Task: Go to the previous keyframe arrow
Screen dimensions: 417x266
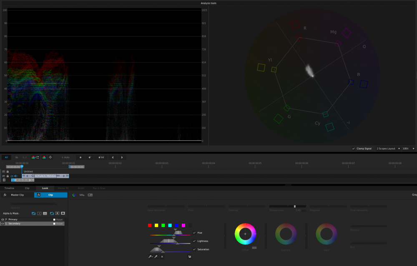Action: click(113, 157)
